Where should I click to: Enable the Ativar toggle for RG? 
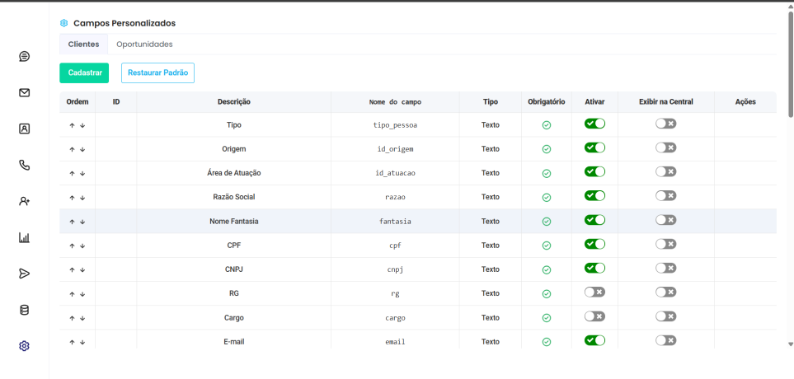pyautogui.click(x=594, y=292)
